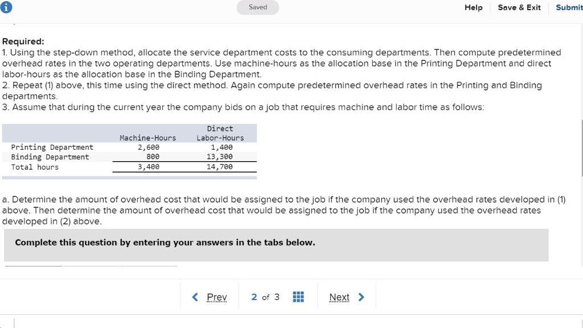The width and height of the screenshot is (583, 328).
Task: Open Help from the top bar
Action: pyautogui.click(x=473, y=7)
